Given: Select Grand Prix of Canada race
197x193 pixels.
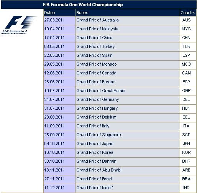Looking at the screenshot, I should (x=96, y=73).
